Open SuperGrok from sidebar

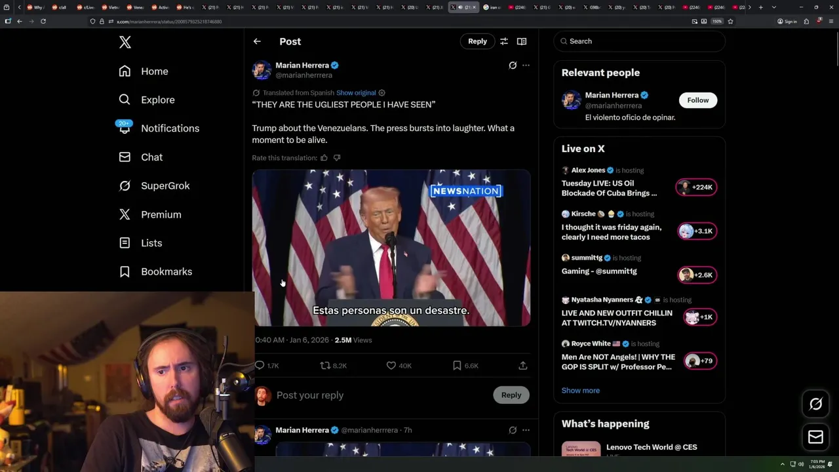pyautogui.click(x=154, y=186)
